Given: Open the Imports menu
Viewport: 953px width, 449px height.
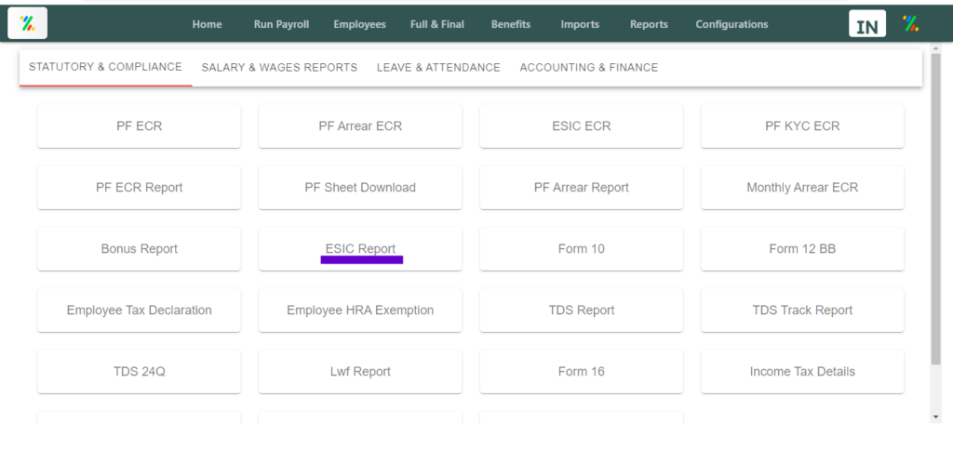Looking at the screenshot, I should click(580, 24).
